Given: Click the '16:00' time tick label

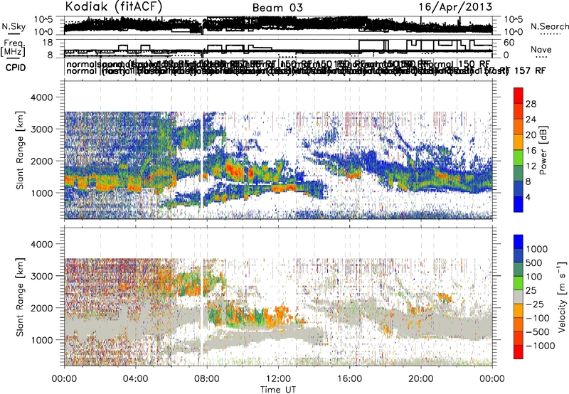Looking at the screenshot, I should click(x=349, y=379).
